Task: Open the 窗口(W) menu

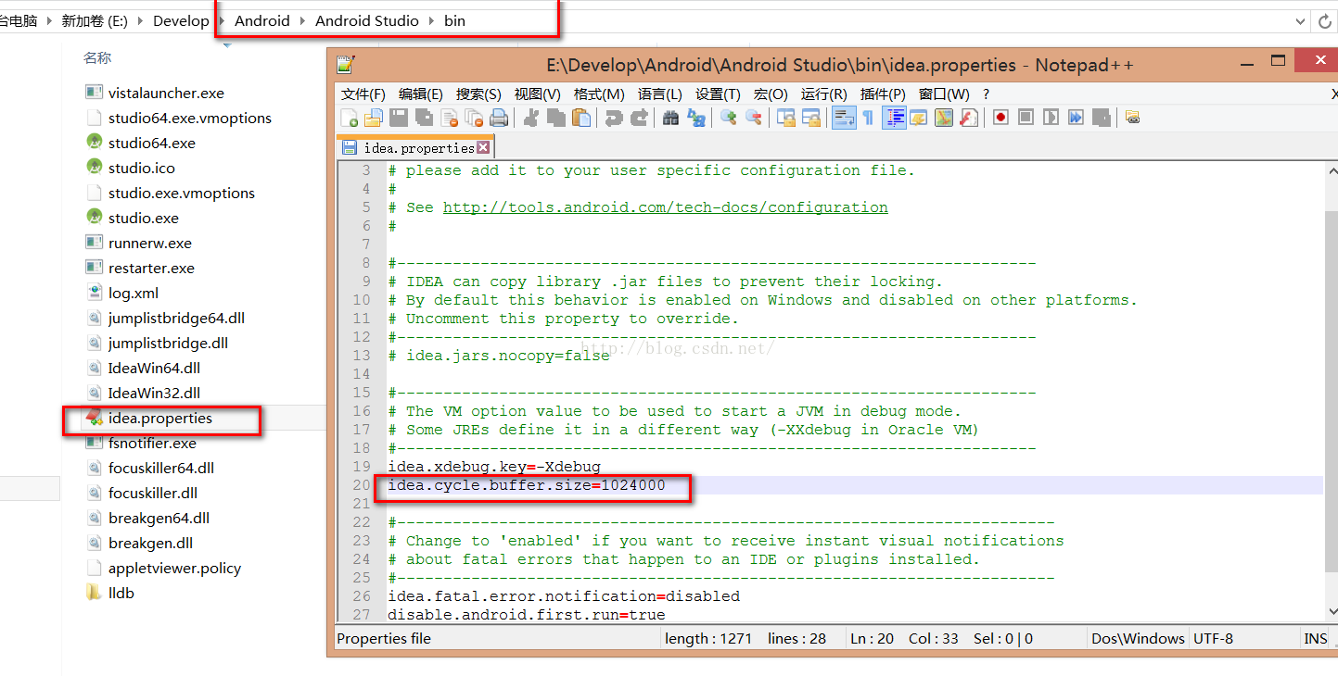Action: 944,94
